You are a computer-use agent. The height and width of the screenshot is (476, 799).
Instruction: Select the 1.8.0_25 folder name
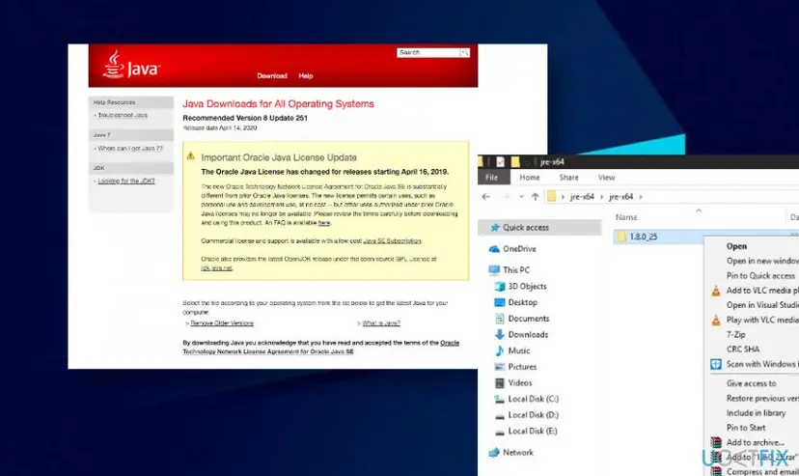coord(644,237)
